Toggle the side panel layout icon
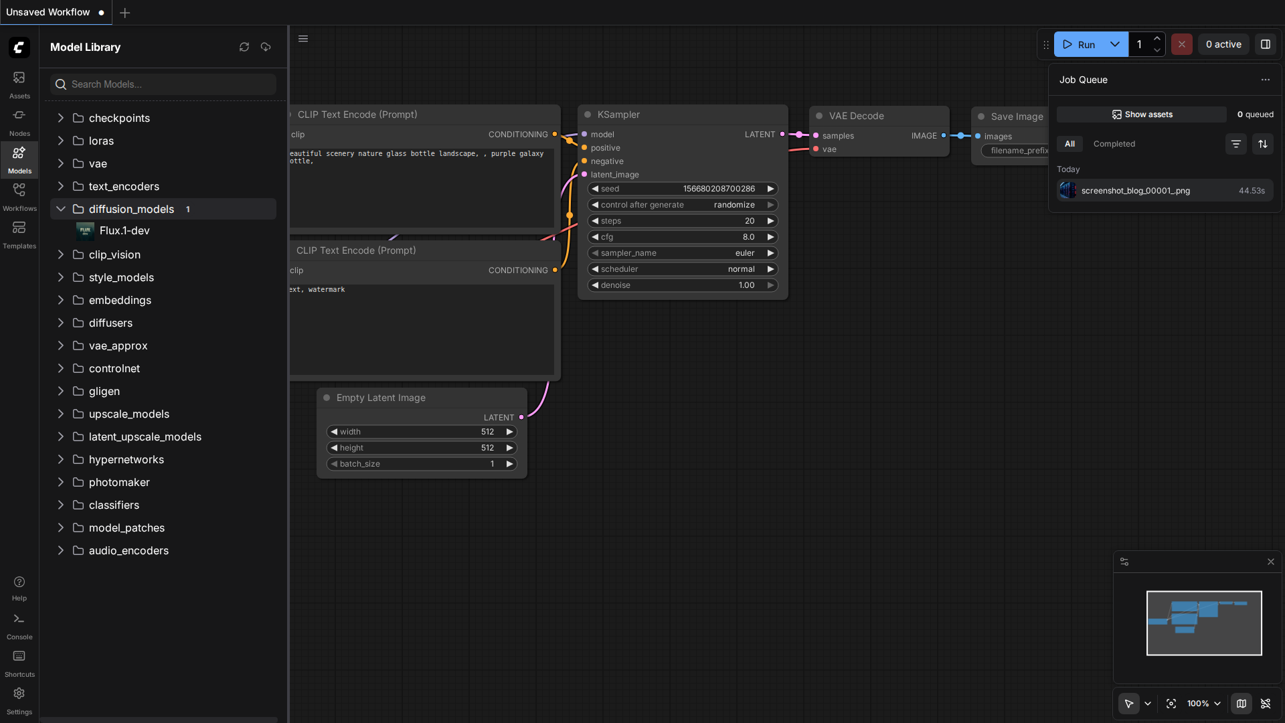1285x723 pixels. (1265, 44)
